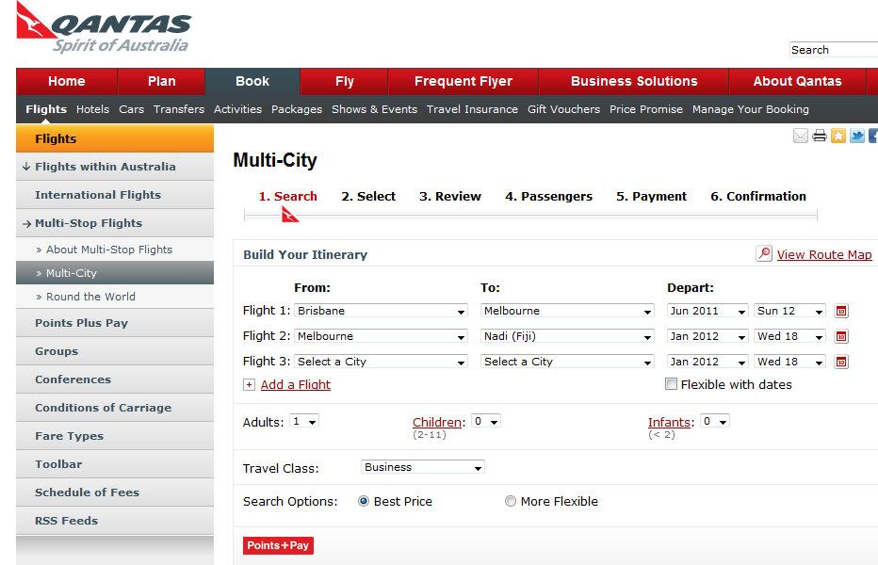Click the Points+Pay red button
878x565 pixels.
(278, 545)
